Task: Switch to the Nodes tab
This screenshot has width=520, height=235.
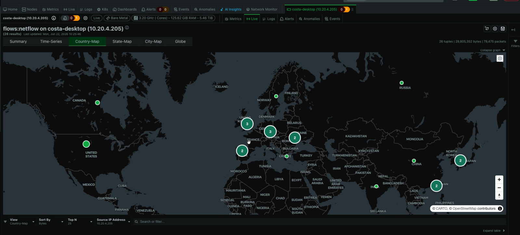Action: tap(30, 9)
